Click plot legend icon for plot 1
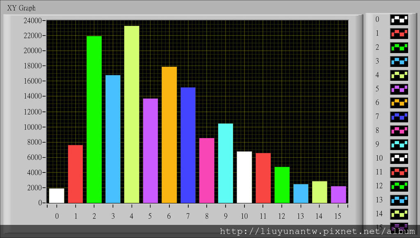Viewport: 420px width, 238px height. [399, 34]
